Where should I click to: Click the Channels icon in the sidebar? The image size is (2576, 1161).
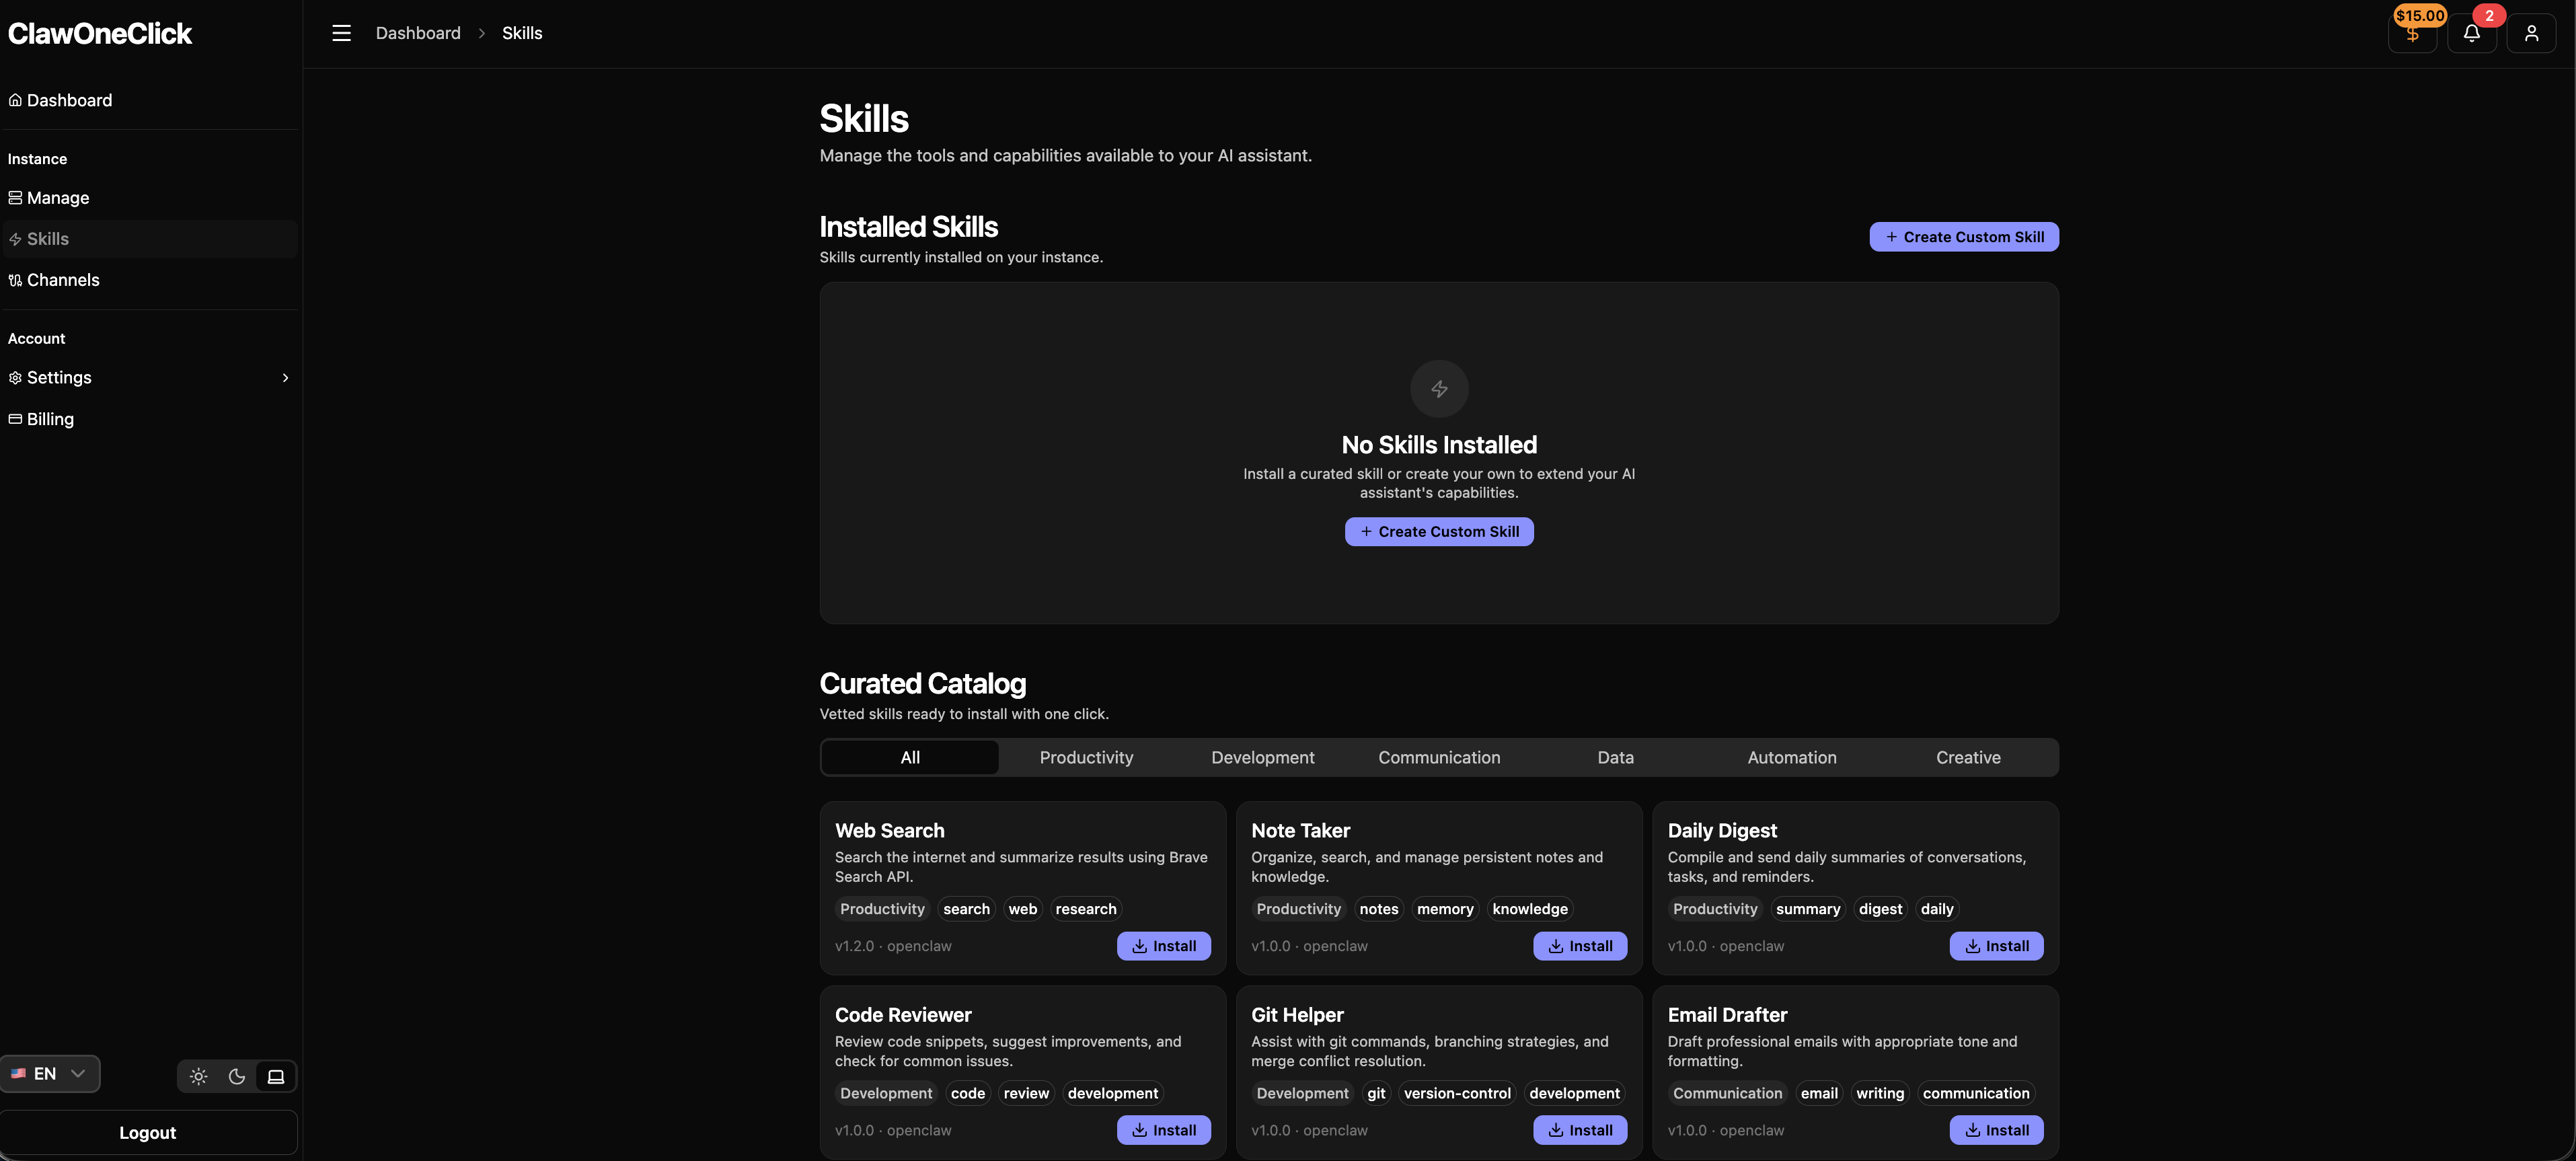[x=15, y=280]
